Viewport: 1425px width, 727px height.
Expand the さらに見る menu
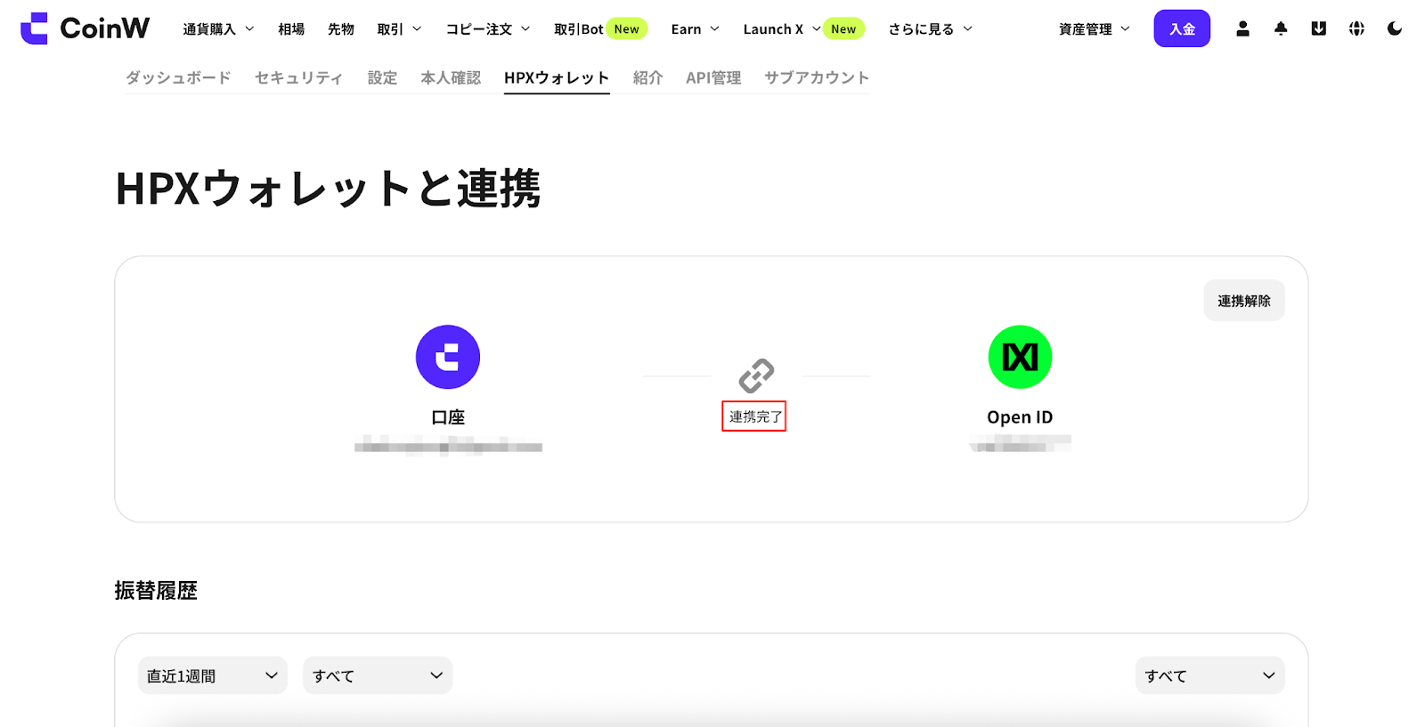[930, 29]
